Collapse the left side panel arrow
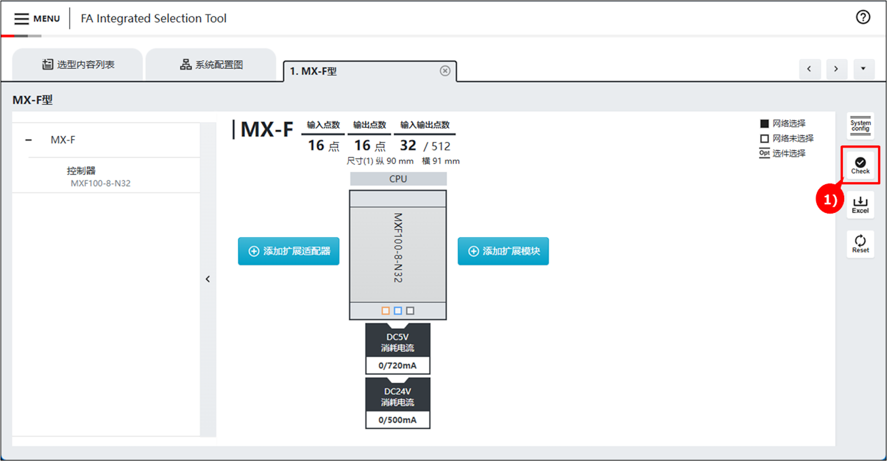This screenshot has height=461, width=887. [208, 279]
